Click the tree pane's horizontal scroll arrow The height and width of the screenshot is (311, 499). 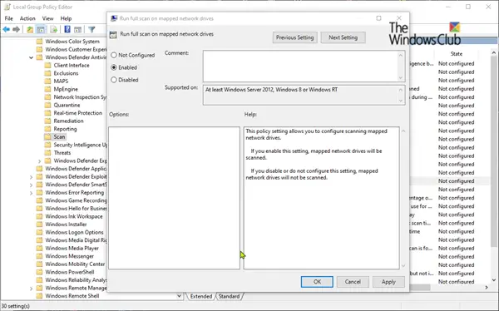[x=179, y=296]
